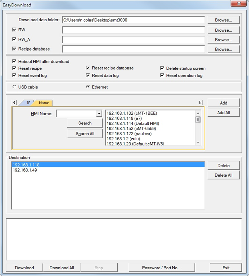Switch to the Name tab

pos(44,103)
